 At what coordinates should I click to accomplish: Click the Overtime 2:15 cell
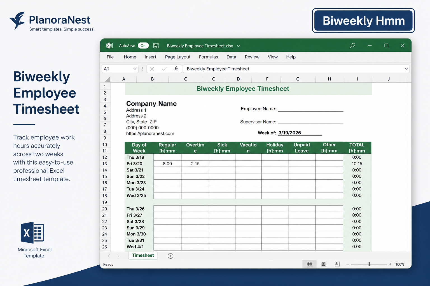[x=195, y=164]
